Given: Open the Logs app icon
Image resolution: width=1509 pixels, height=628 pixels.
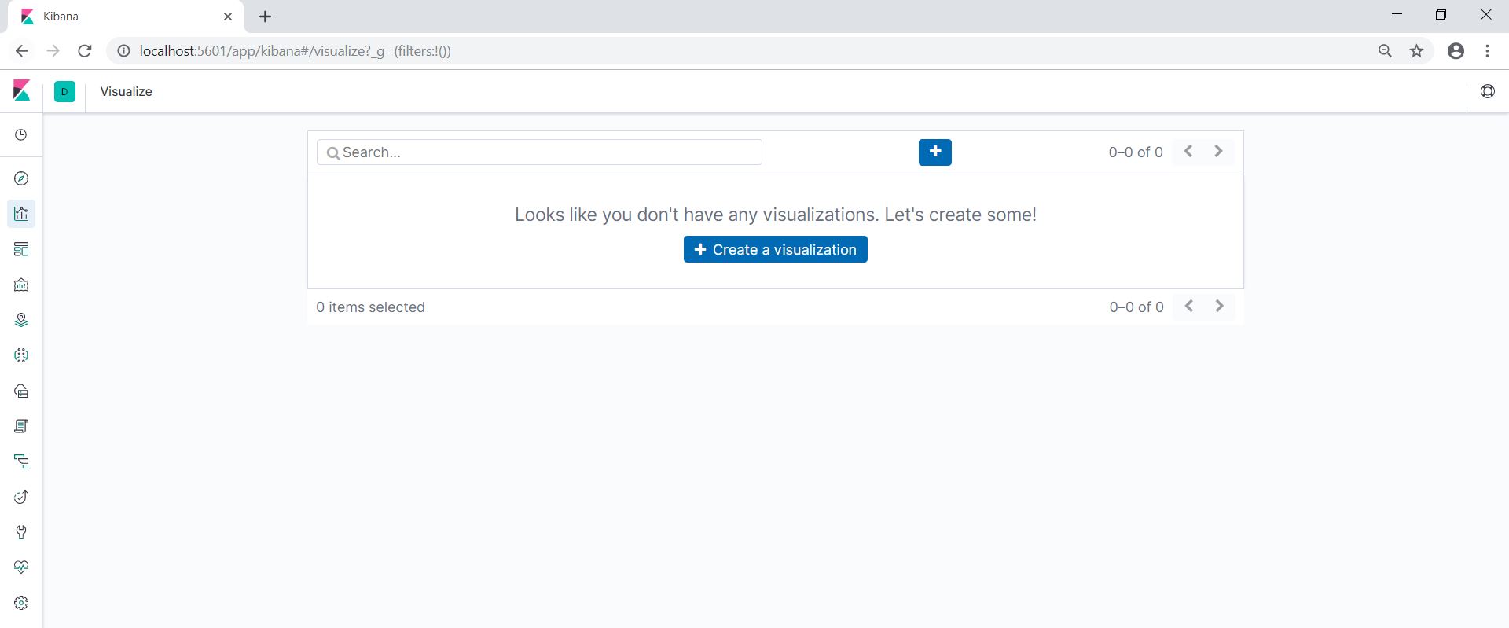Looking at the screenshot, I should [21, 426].
